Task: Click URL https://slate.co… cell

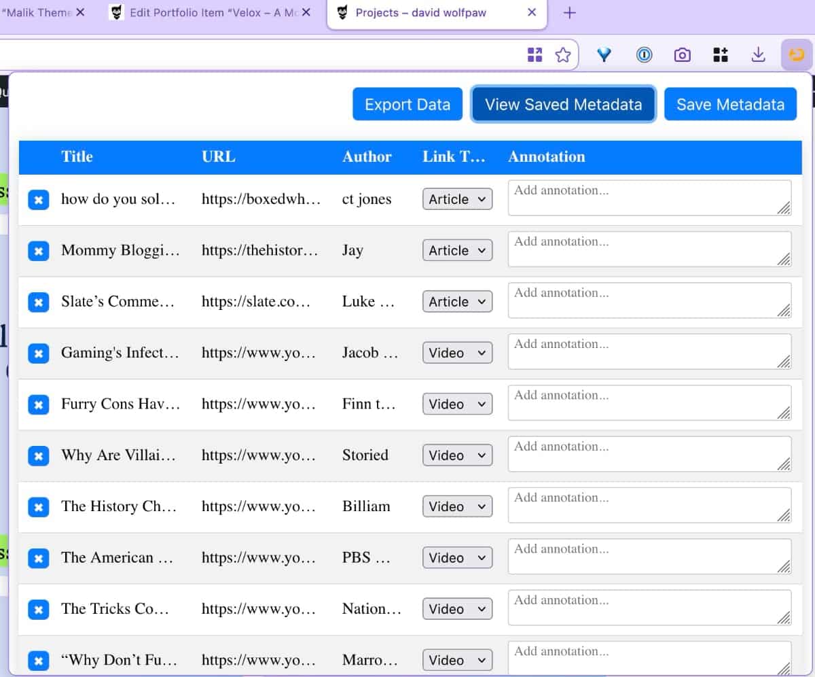Action: tap(256, 302)
